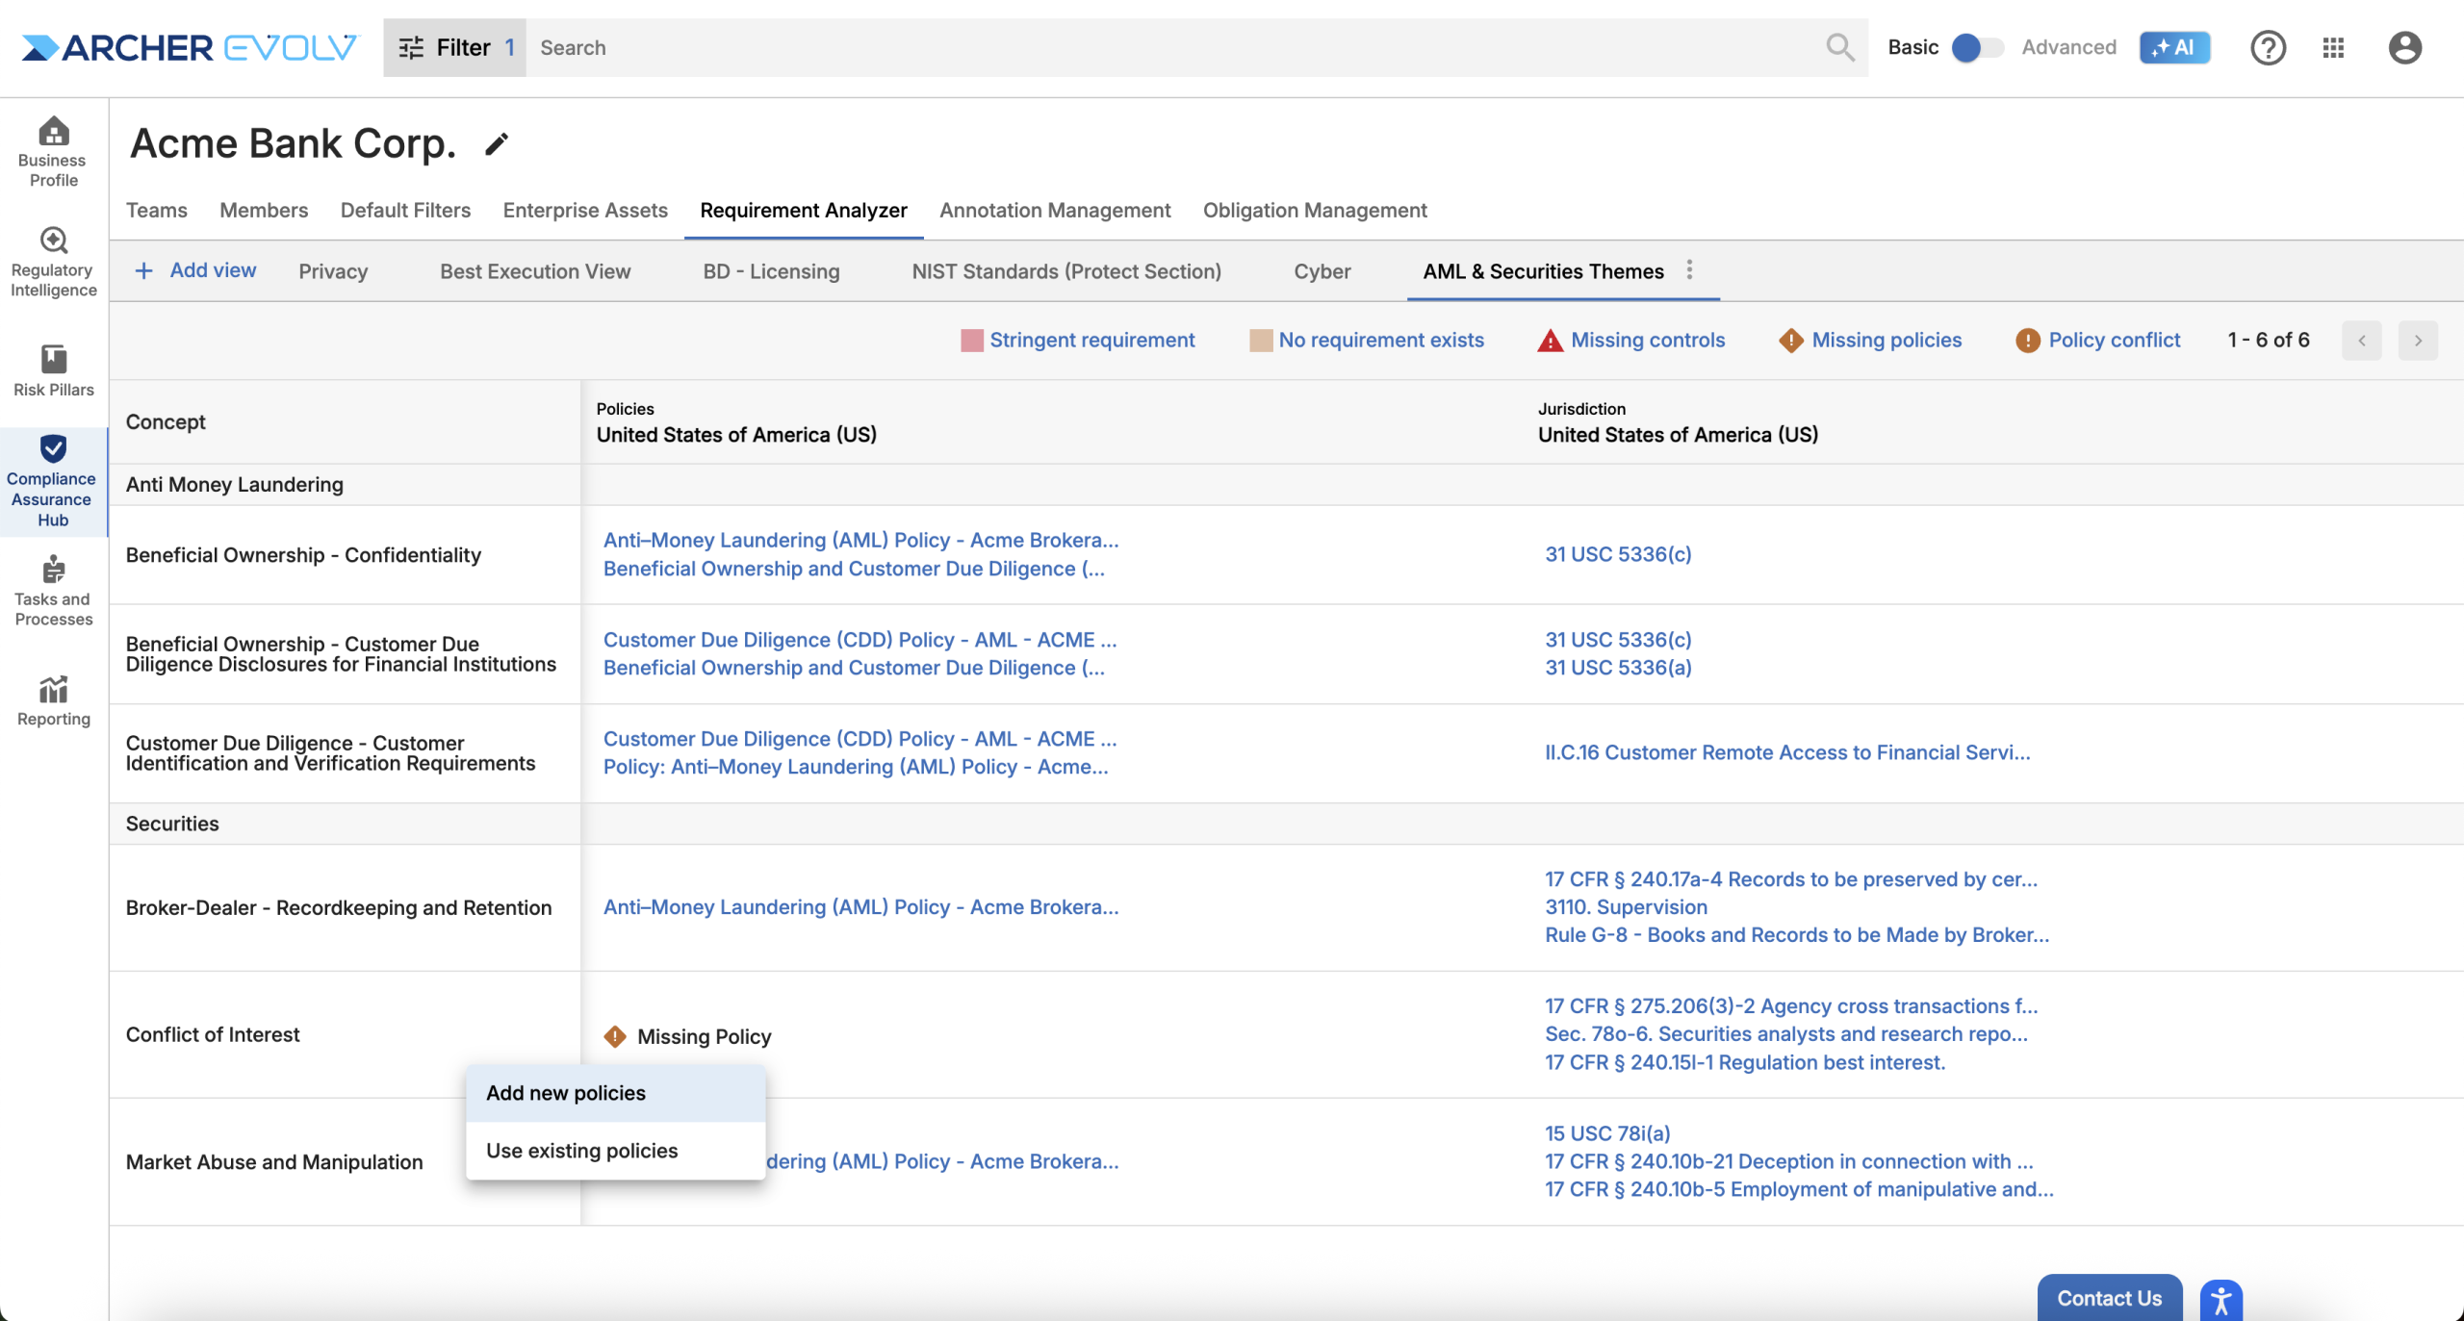The height and width of the screenshot is (1321, 2464).
Task: Open Business Profile in sidebar
Action: pyautogui.click(x=53, y=151)
